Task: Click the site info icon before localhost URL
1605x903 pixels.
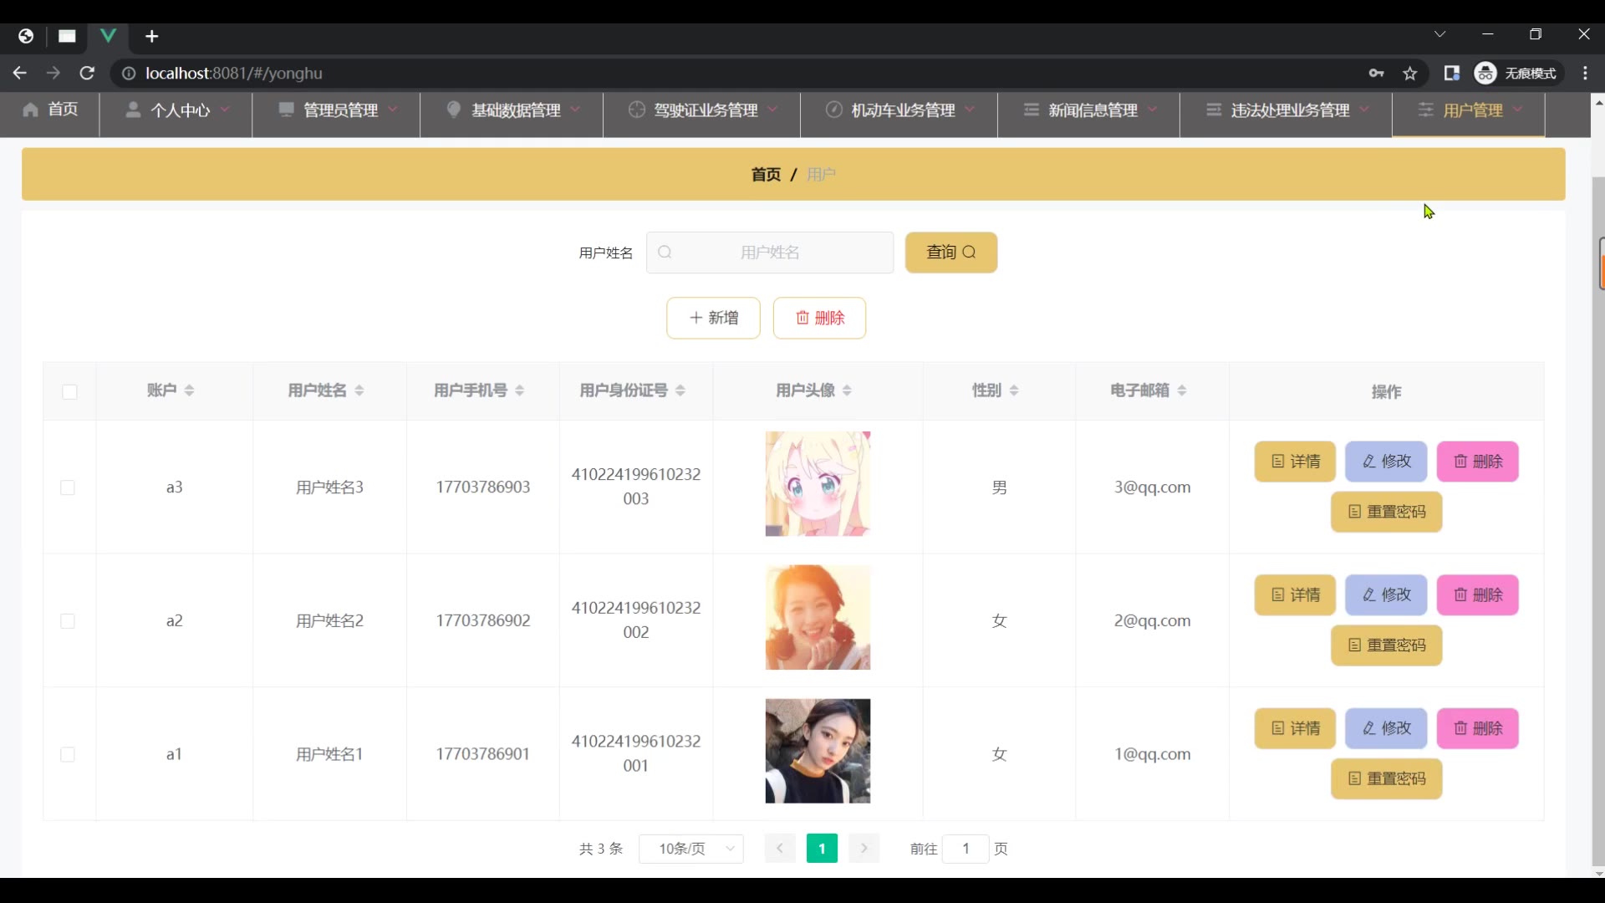Action: pyautogui.click(x=129, y=74)
